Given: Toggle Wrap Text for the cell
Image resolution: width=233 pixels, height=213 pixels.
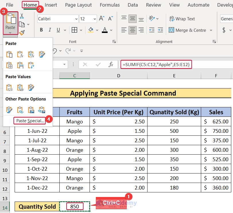Looking at the screenshot, I should [x=182, y=19].
